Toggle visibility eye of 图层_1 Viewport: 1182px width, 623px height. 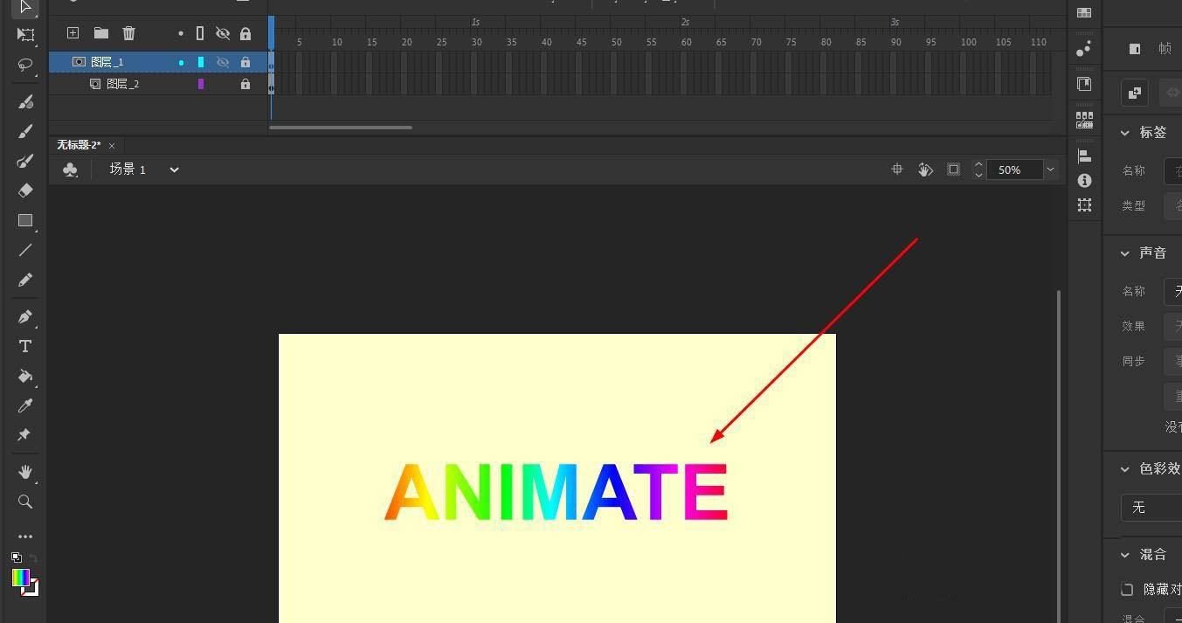[x=223, y=62]
